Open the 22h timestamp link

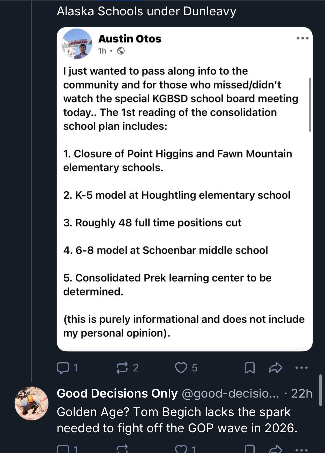coord(302,394)
